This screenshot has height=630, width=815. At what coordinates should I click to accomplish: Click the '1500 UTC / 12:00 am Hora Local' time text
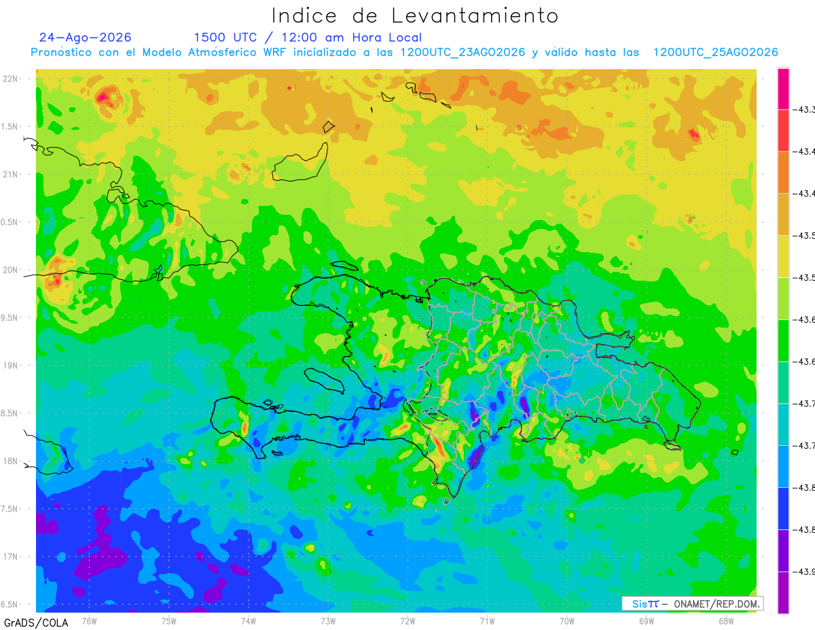pos(308,37)
